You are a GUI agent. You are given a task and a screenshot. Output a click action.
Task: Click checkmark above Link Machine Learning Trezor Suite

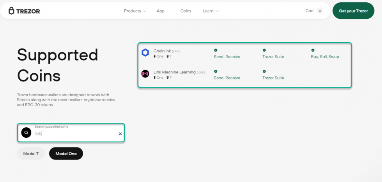264,71
